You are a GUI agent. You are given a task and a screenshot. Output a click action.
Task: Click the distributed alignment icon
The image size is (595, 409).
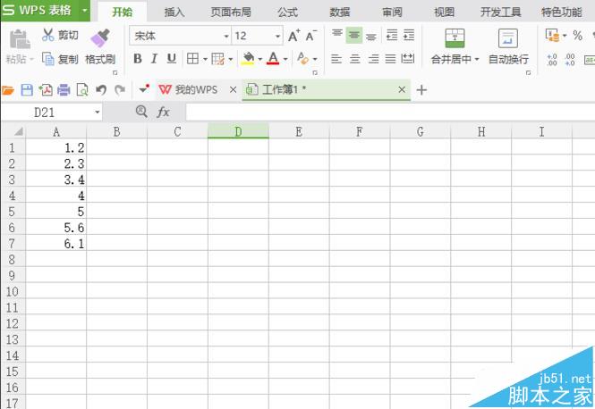click(x=408, y=59)
